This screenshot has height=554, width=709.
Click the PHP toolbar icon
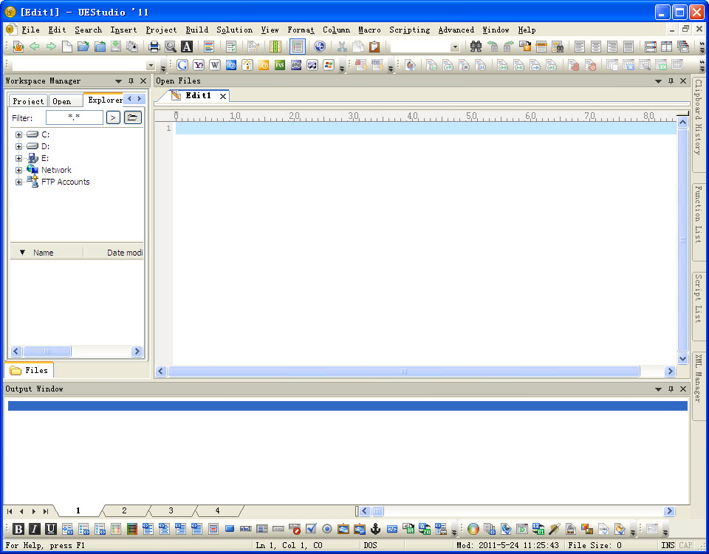coord(296,65)
